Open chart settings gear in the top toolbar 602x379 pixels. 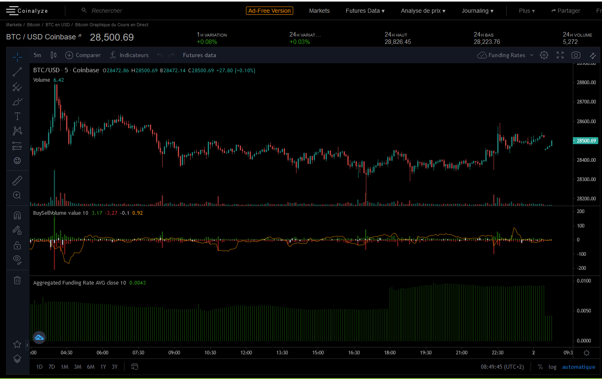point(544,55)
